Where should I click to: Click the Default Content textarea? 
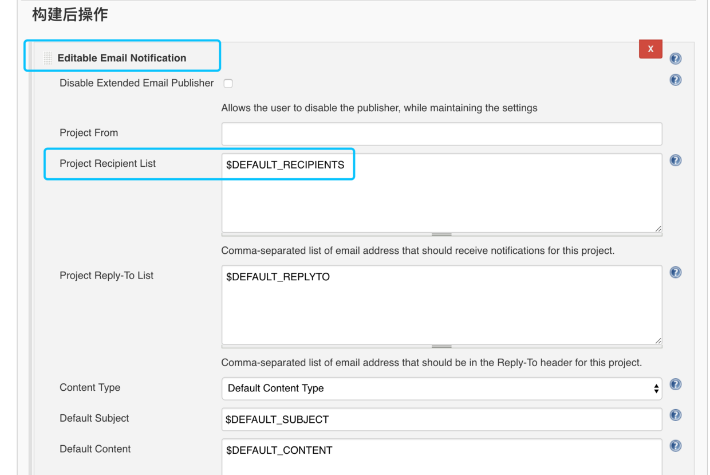click(441, 457)
